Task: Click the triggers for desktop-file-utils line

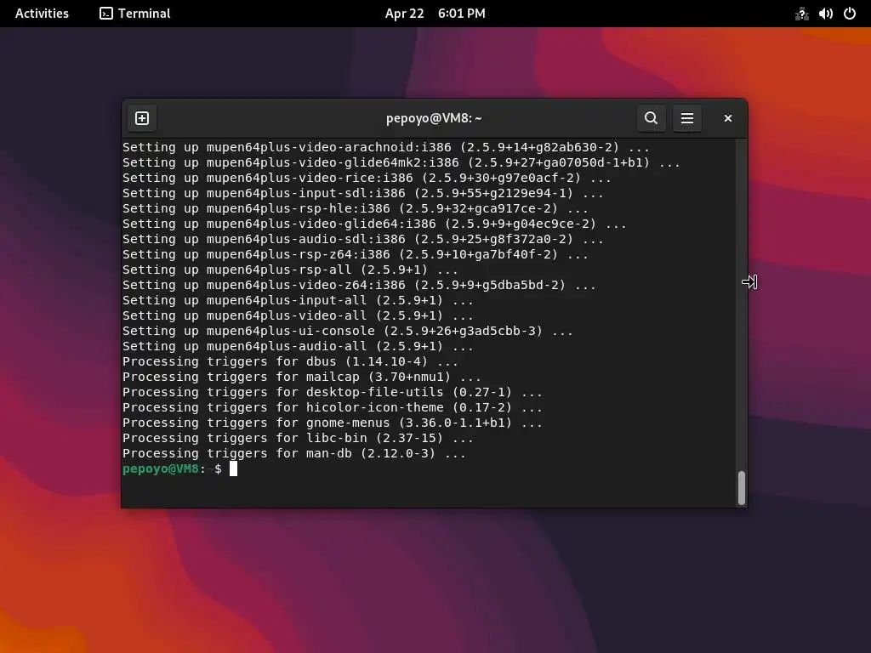Action: (x=333, y=392)
